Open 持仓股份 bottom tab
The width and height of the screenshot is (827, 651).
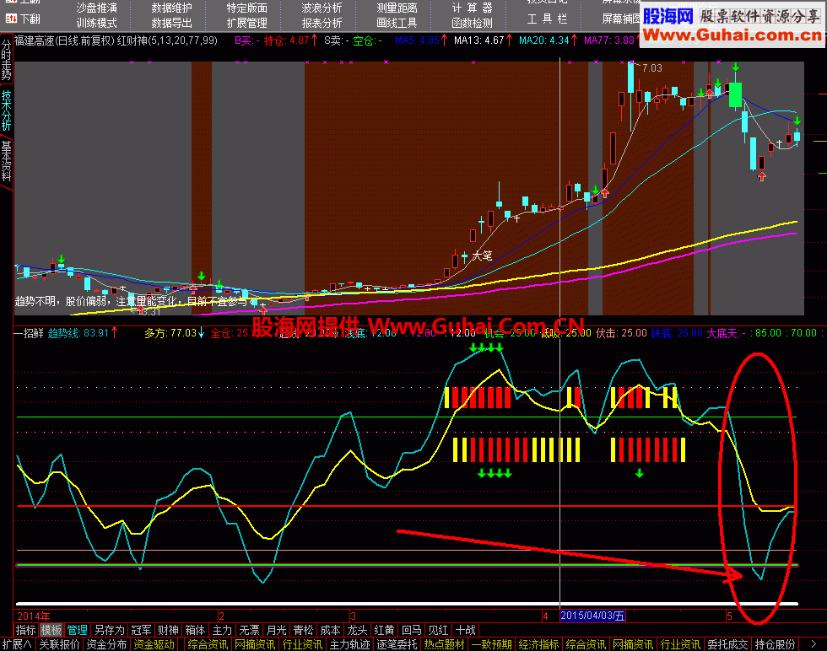point(775,644)
